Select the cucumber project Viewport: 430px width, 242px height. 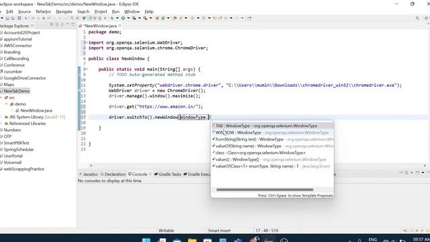pos(13,72)
